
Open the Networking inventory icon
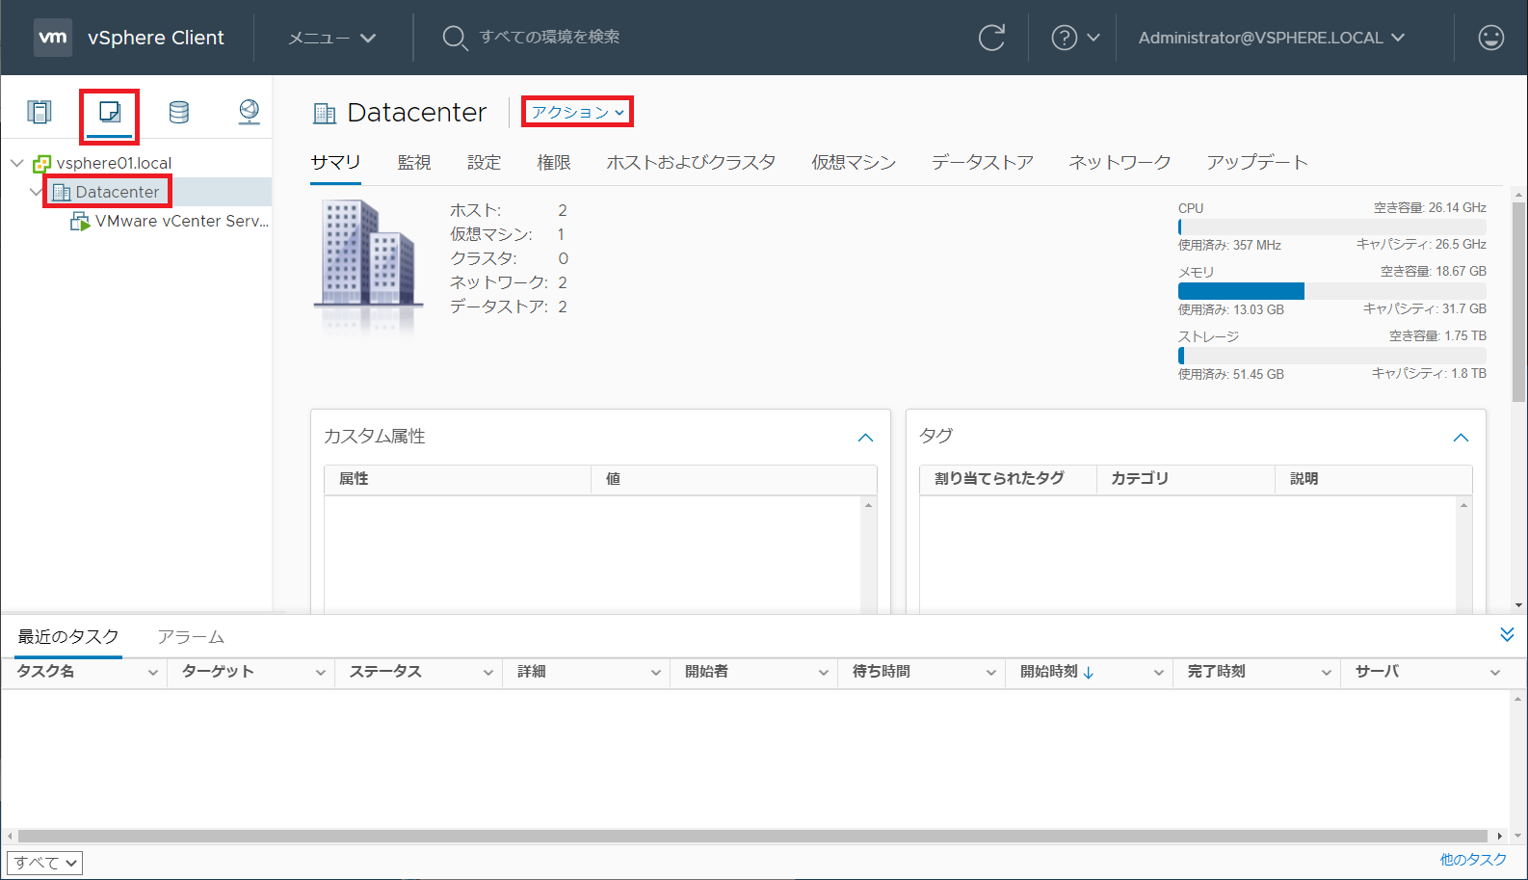coord(249,113)
